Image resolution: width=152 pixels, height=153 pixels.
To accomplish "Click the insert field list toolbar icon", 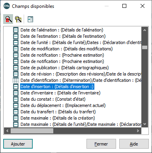I will tap(30, 19).
